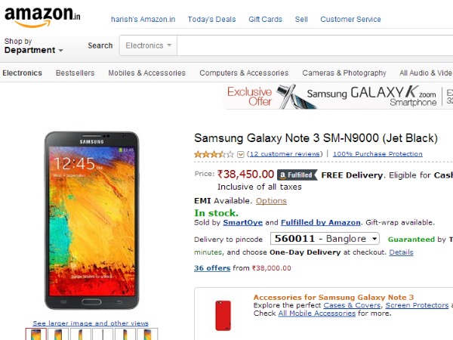This screenshot has height=340, width=453.
Task: Click into the search input field
Action: [x=317, y=45]
